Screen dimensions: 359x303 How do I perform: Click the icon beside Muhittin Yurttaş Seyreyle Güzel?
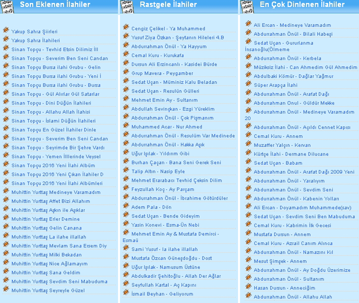click(x=6, y=289)
